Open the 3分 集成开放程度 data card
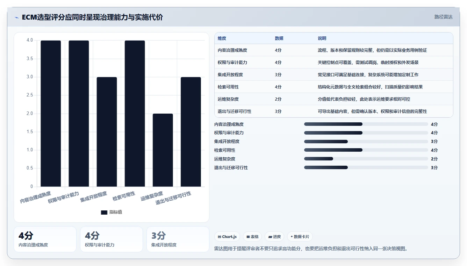 pos(178,239)
